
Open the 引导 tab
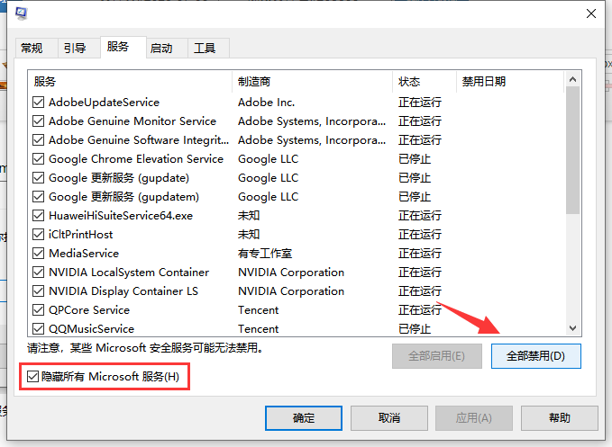coord(75,48)
